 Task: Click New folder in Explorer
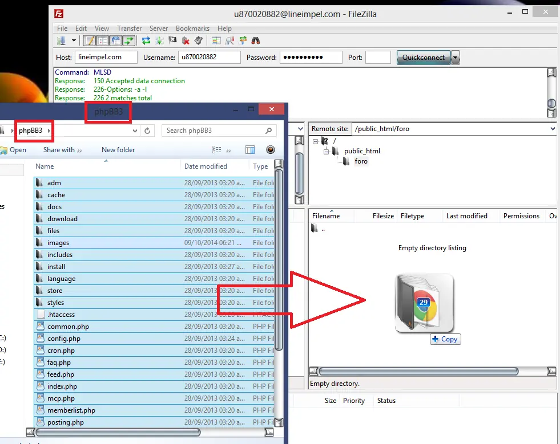click(x=118, y=150)
